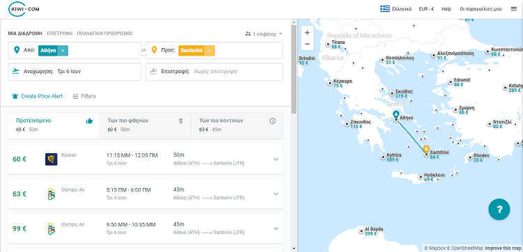
Task: Click the 9:50 ΜΜ - 10:35 ΜΜ time
Action: click(131, 225)
